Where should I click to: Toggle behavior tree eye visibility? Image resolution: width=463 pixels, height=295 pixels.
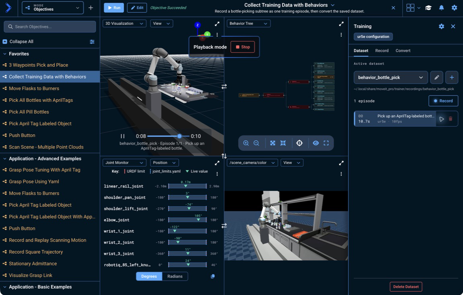(315, 143)
